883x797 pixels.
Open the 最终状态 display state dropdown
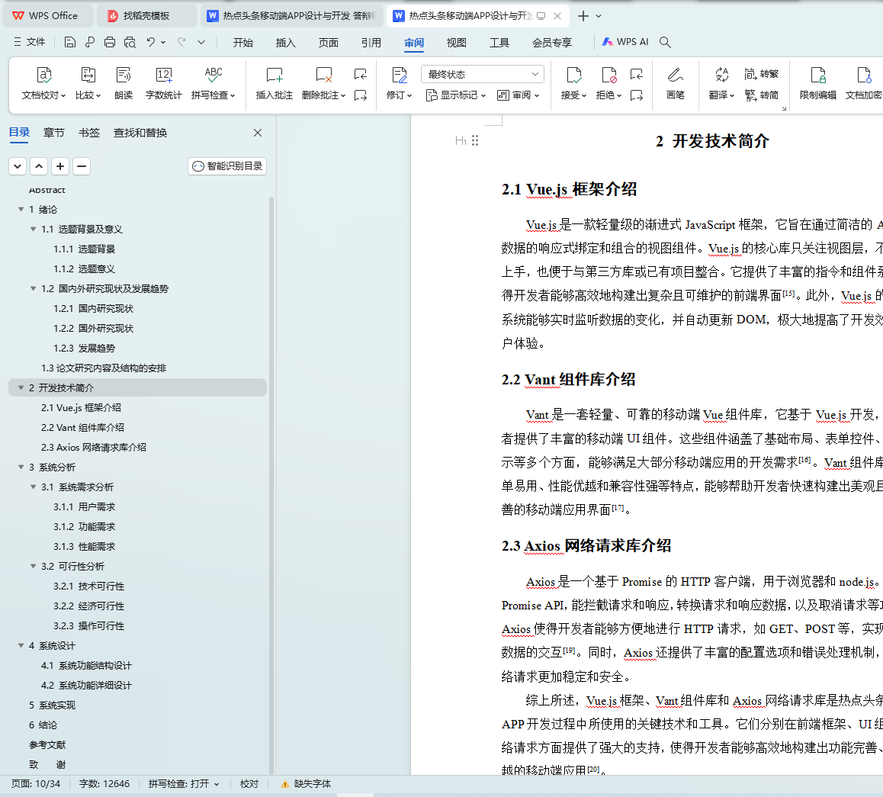(x=483, y=74)
